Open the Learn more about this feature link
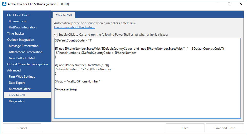Screen dimensions: 247x135 [x=75, y=27]
